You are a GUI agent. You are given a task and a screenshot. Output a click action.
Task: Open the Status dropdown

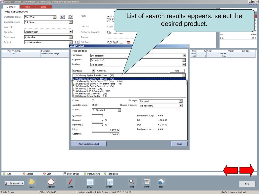119,110
